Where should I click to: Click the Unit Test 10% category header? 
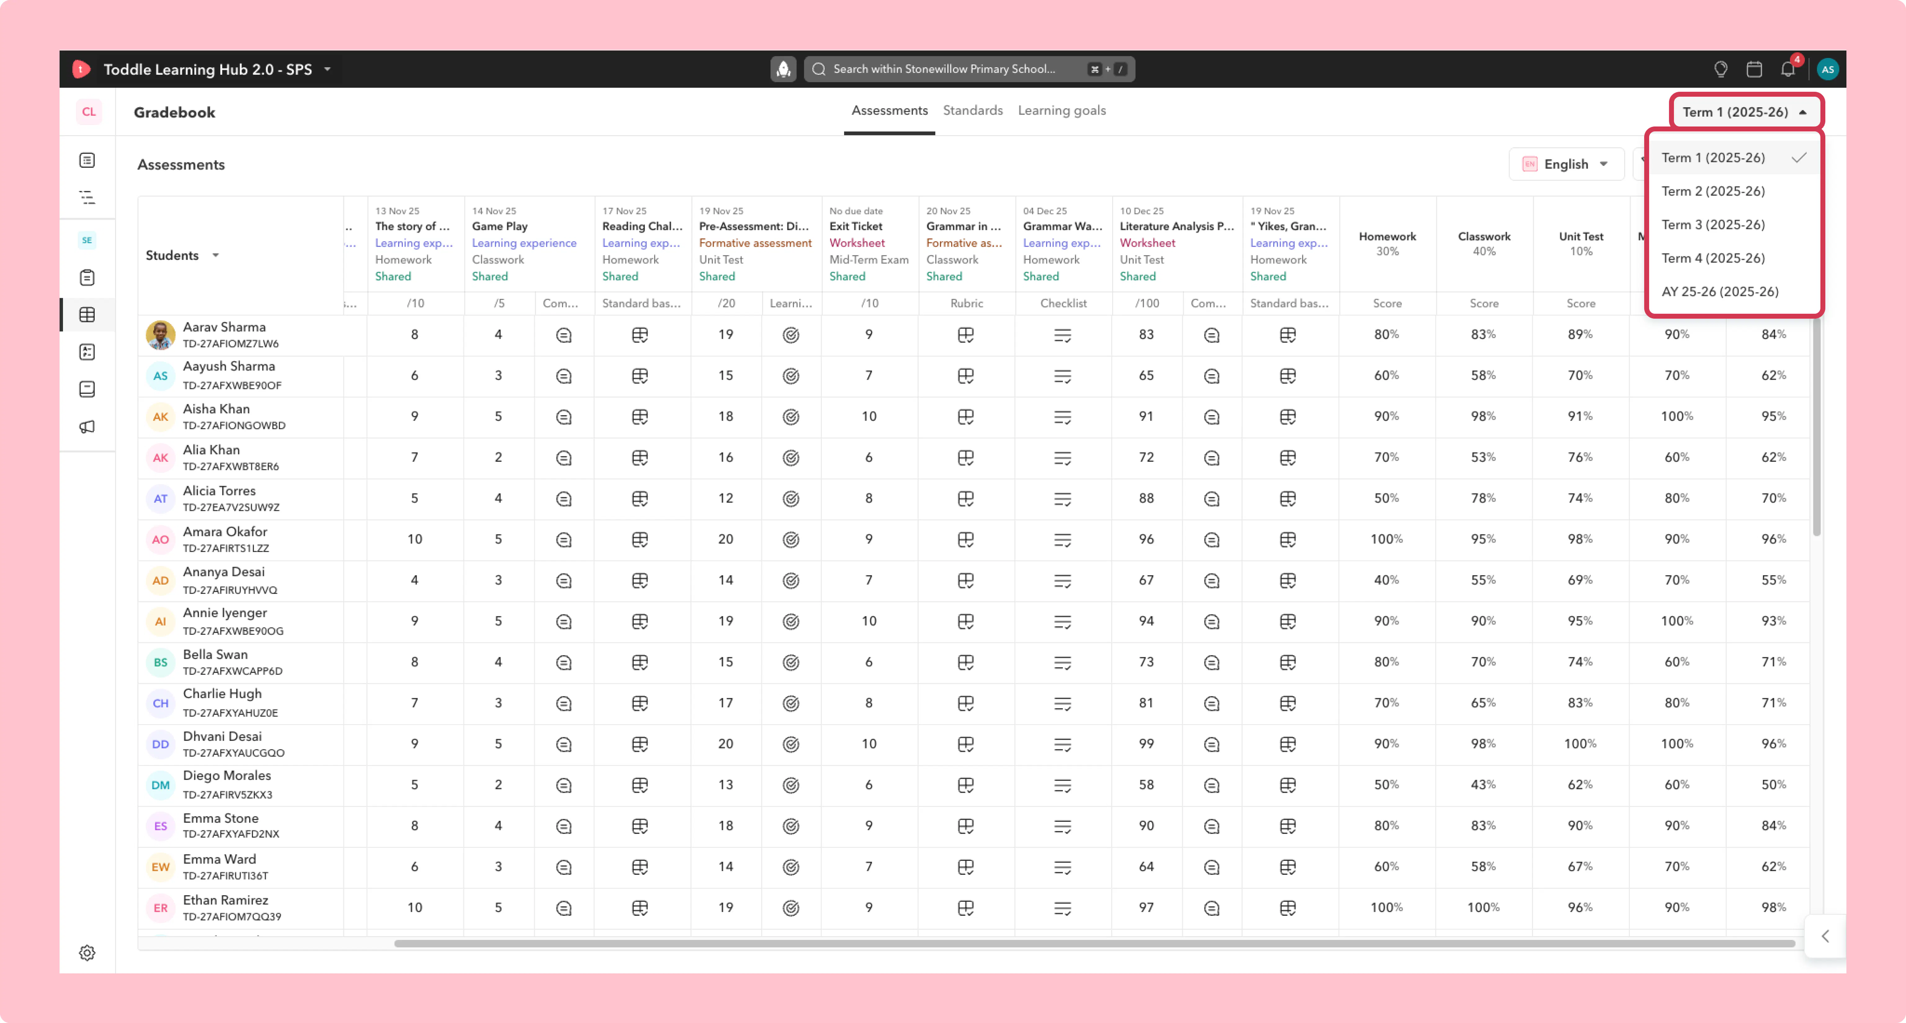click(x=1581, y=244)
